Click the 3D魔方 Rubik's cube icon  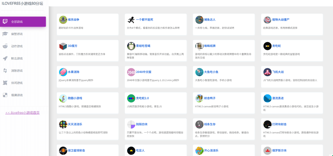coord(63,46)
